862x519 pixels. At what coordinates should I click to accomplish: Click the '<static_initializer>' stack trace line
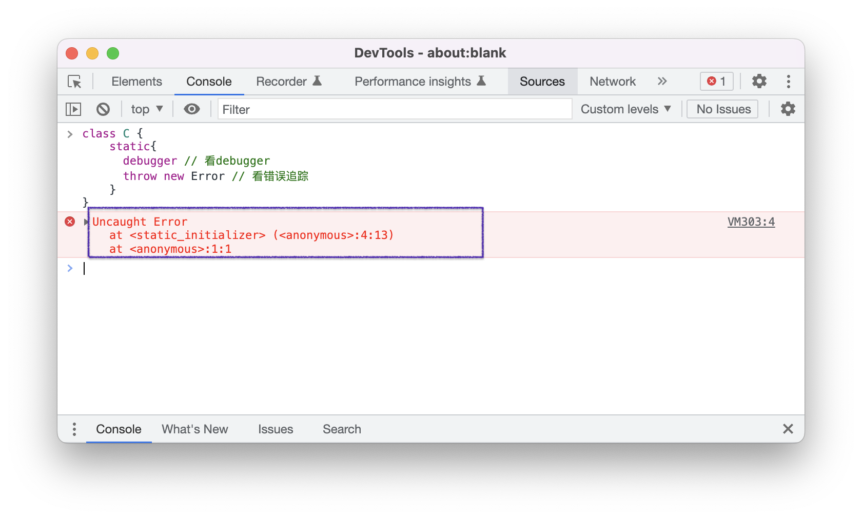point(251,235)
